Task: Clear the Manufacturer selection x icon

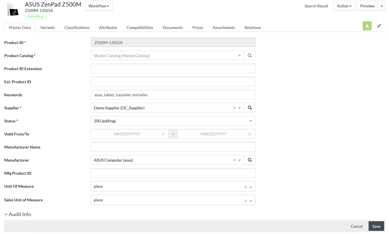Action: click(x=234, y=160)
